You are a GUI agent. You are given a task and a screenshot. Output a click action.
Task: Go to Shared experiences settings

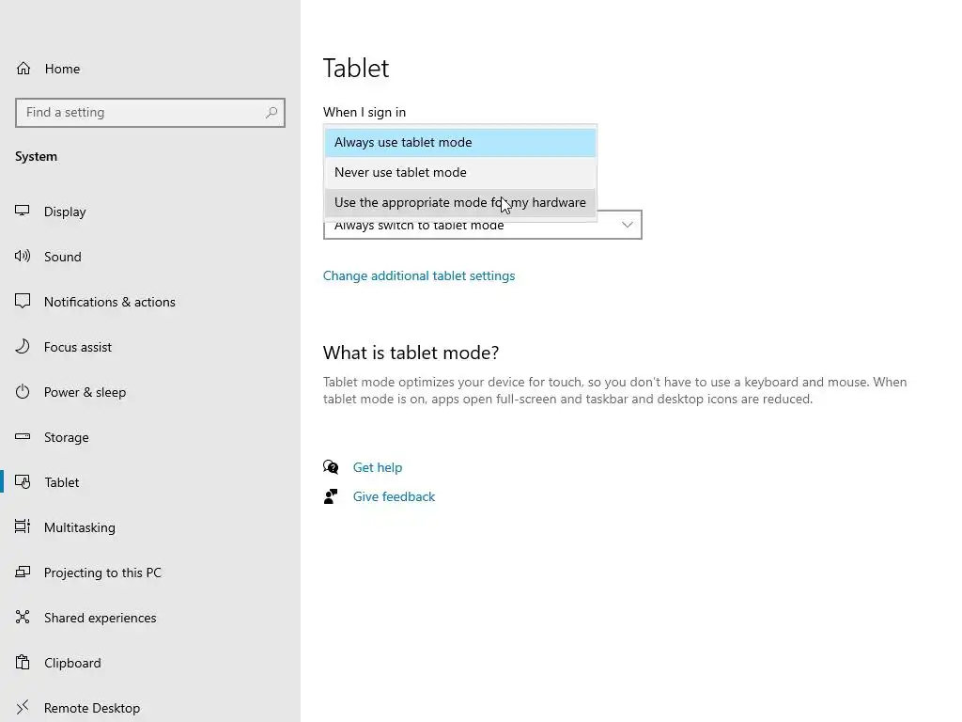(x=100, y=618)
